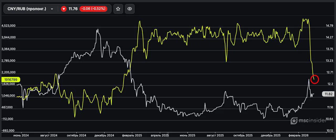Click the 4,523,000 left axis label
Screen dimensions: 336x140
pyautogui.click(x=8, y=26)
